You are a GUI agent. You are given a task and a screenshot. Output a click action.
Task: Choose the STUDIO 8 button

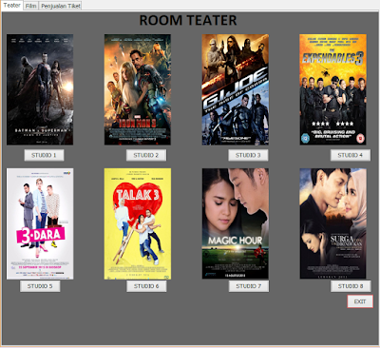click(x=351, y=286)
